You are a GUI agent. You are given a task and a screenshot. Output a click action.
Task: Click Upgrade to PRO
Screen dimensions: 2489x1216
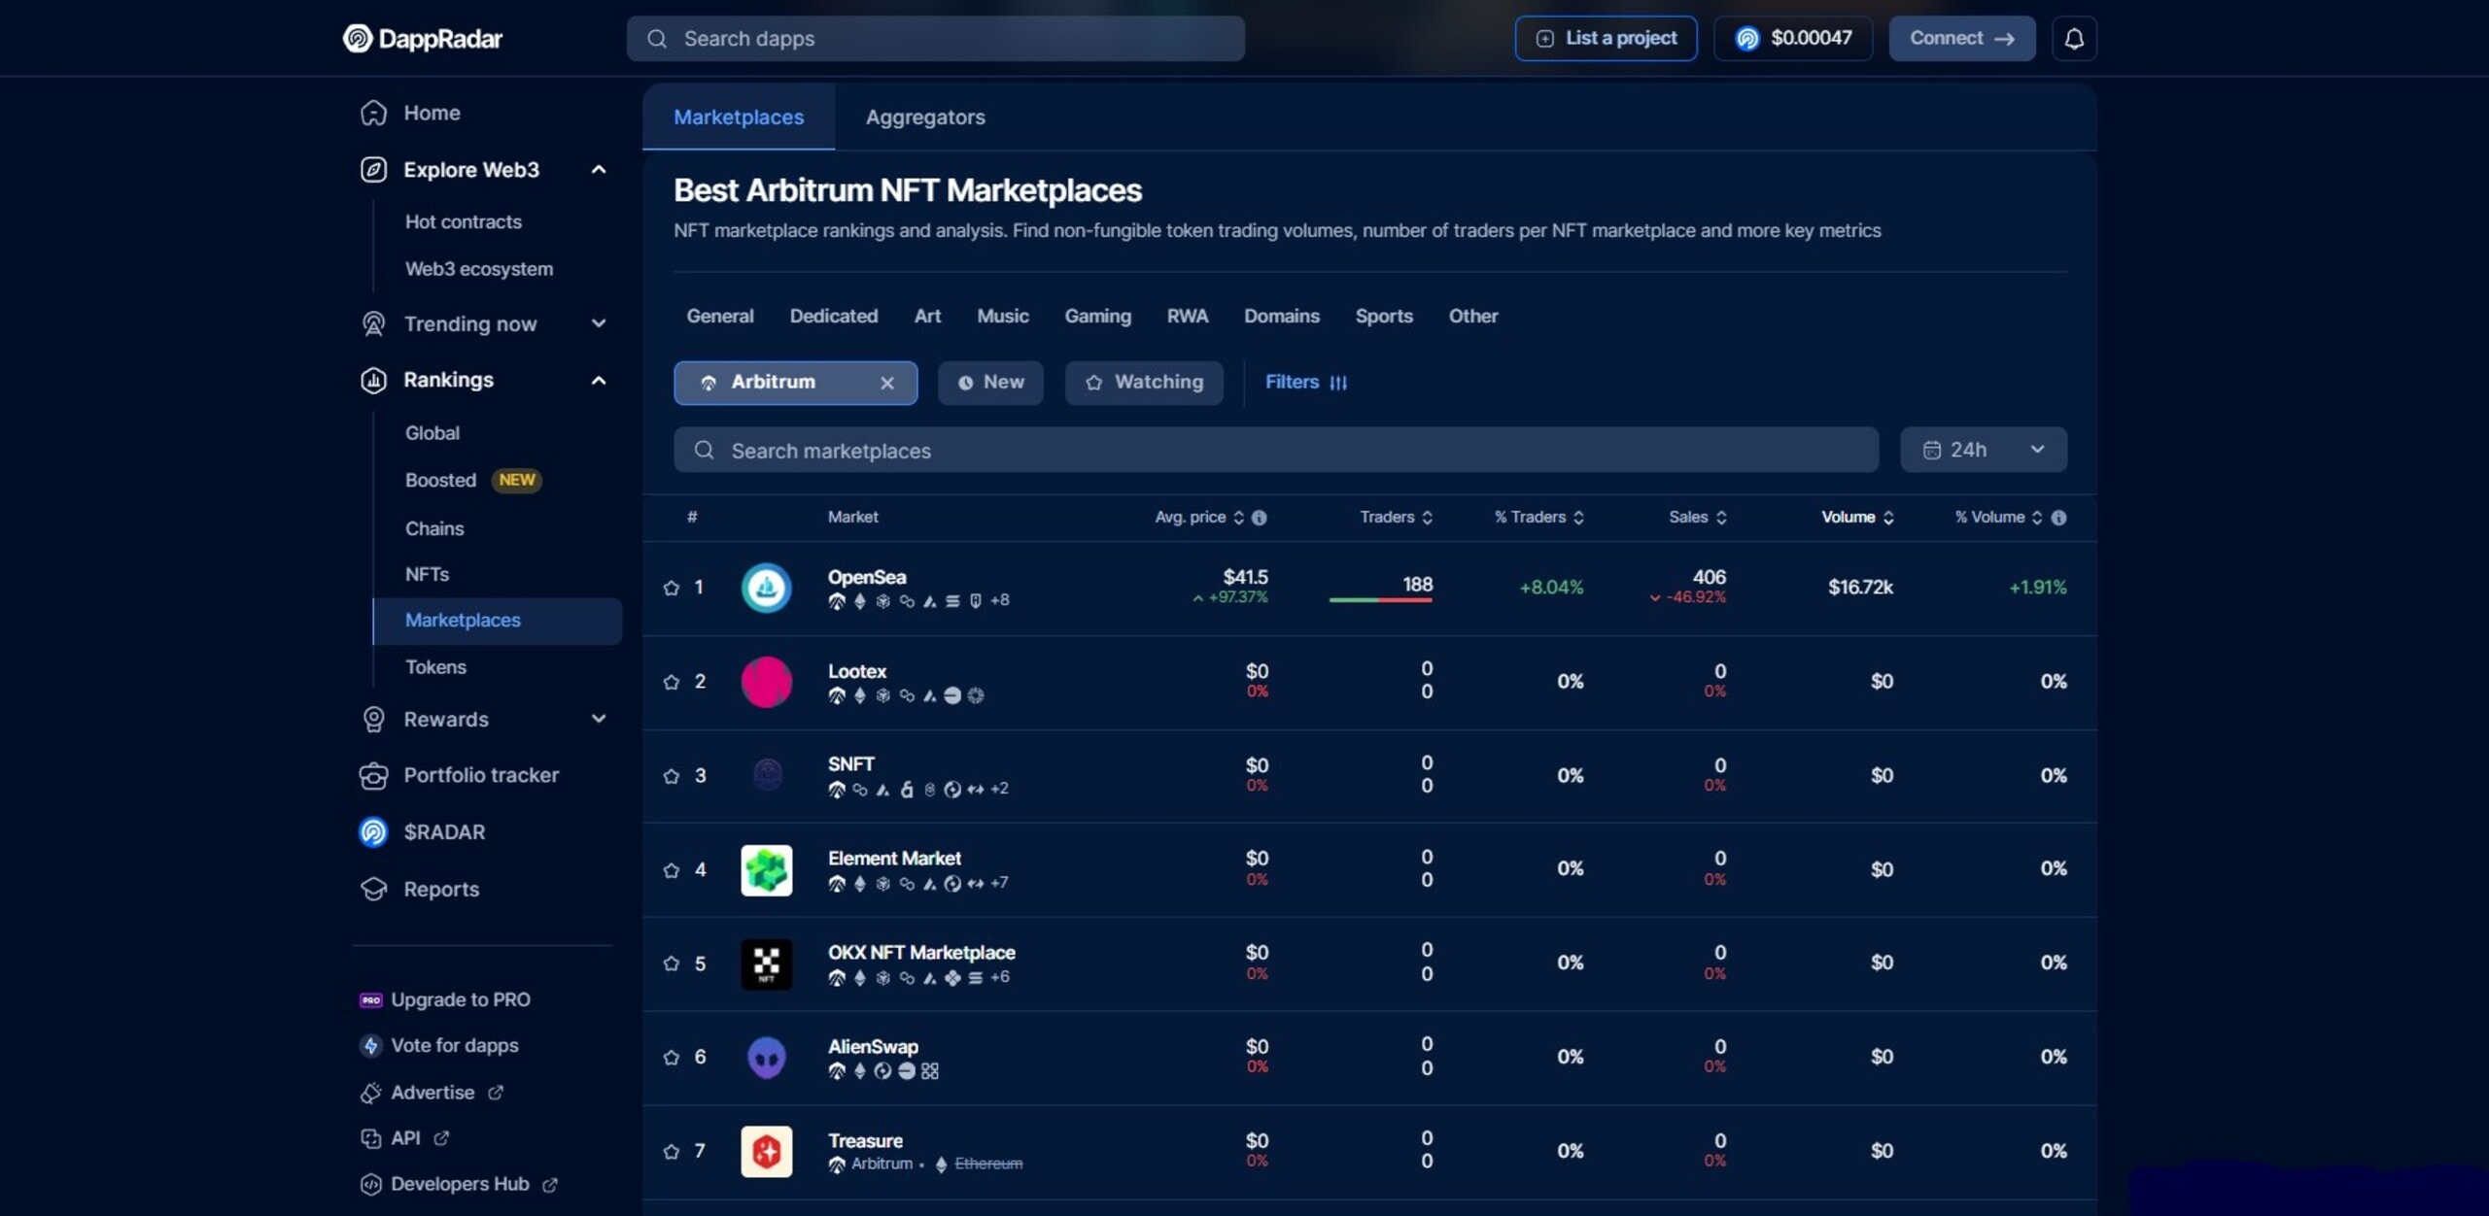(460, 999)
